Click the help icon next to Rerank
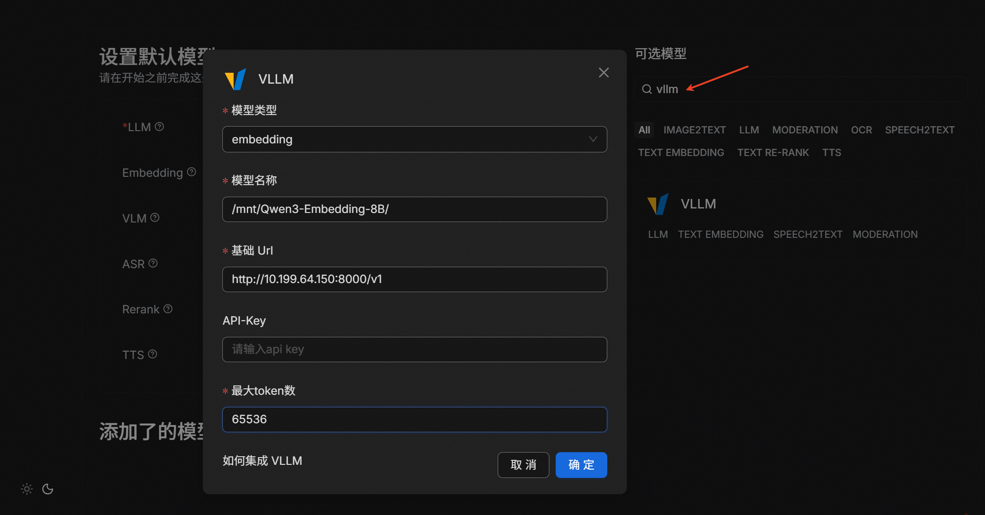The image size is (985, 515). pyautogui.click(x=168, y=309)
